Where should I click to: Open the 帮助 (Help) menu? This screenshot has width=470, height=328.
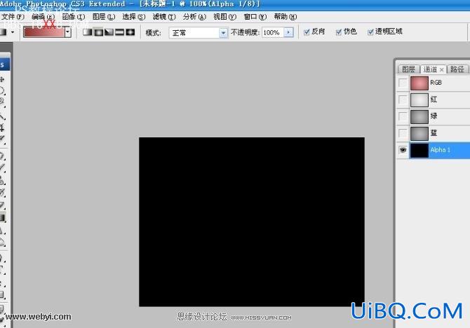286,17
